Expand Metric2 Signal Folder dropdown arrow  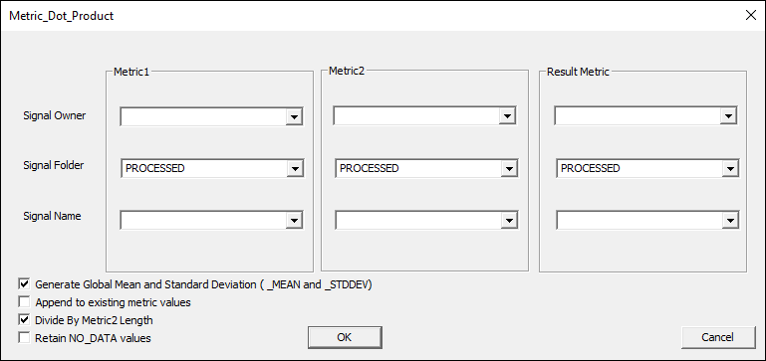tap(509, 169)
